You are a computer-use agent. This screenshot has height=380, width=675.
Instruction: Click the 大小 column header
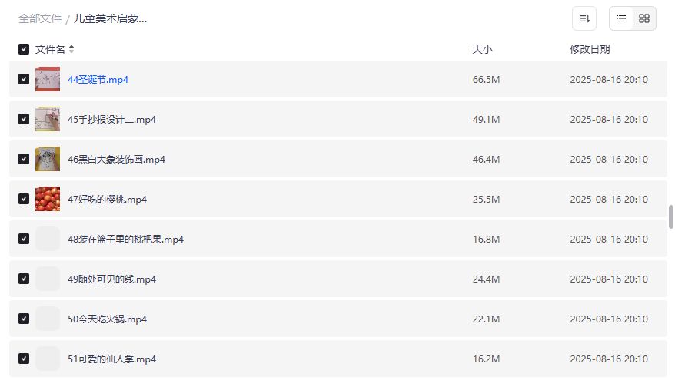pyautogui.click(x=482, y=50)
